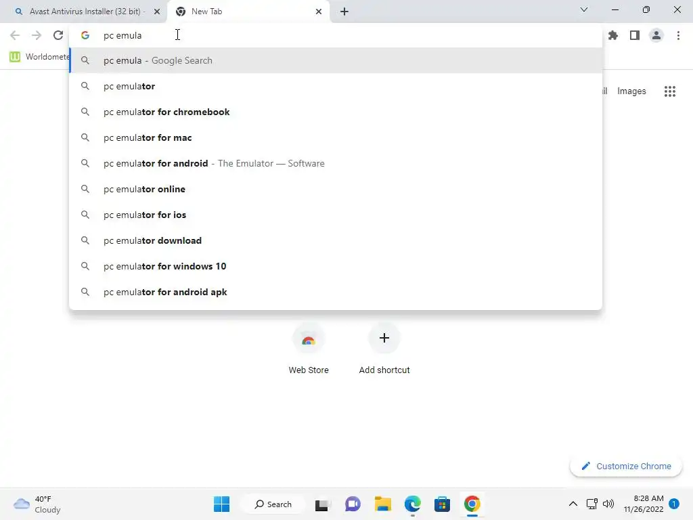The height and width of the screenshot is (520, 693).
Task: Open Microsoft Store from taskbar
Action: pos(442,504)
